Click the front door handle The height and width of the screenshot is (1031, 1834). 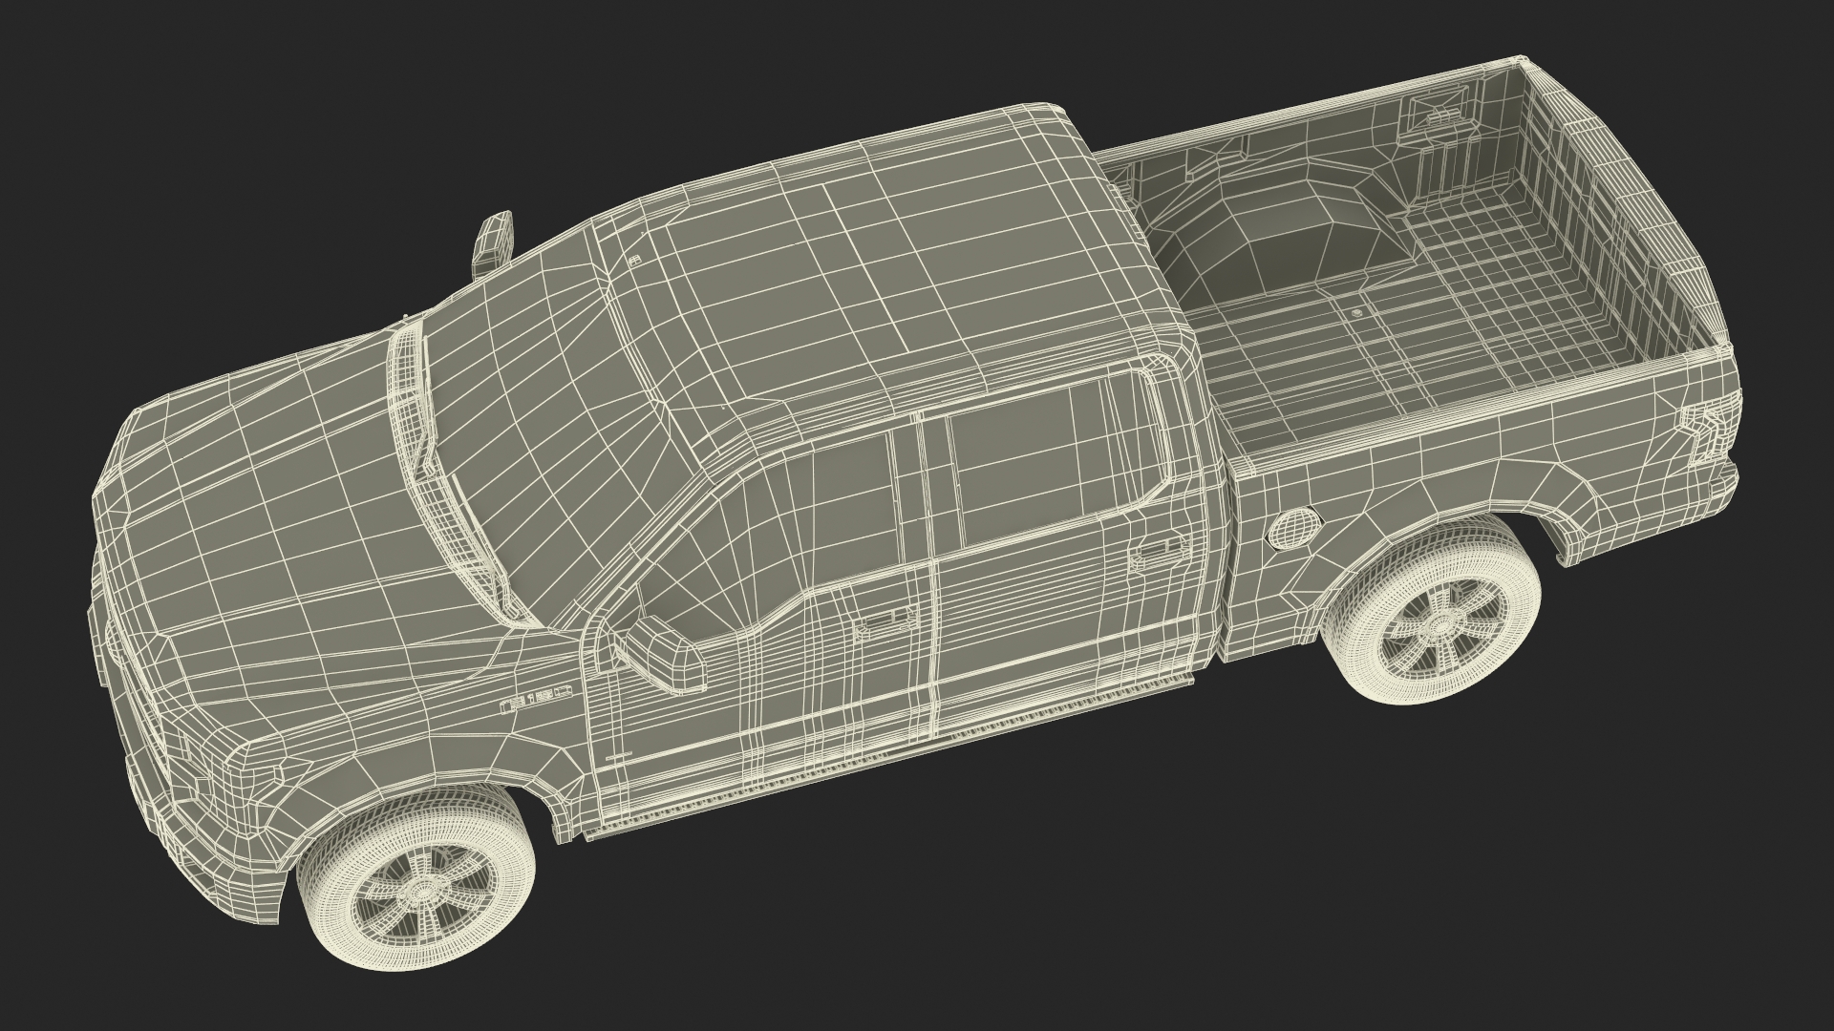pyautogui.click(x=886, y=622)
